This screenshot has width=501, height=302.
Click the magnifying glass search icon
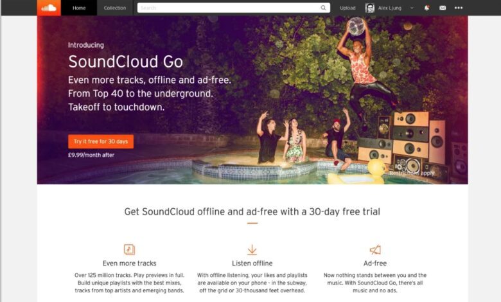click(323, 8)
